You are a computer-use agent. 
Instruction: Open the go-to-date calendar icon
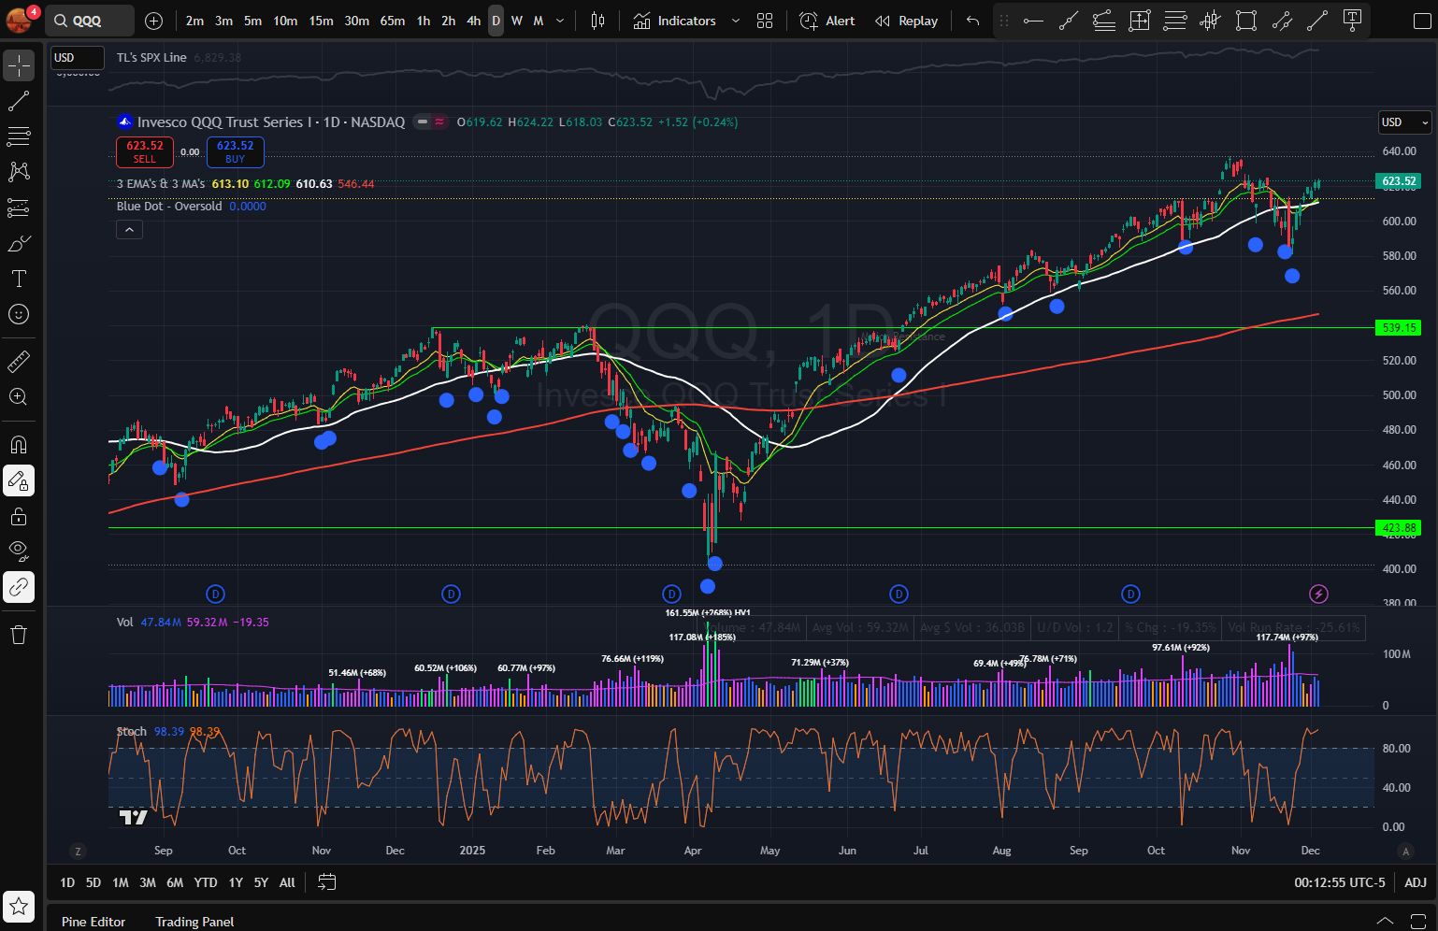tap(326, 881)
